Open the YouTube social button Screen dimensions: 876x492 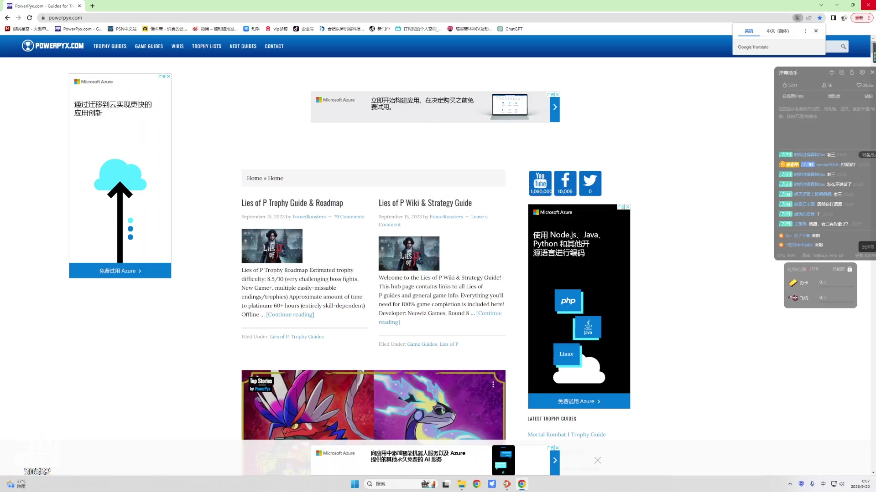point(540,183)
